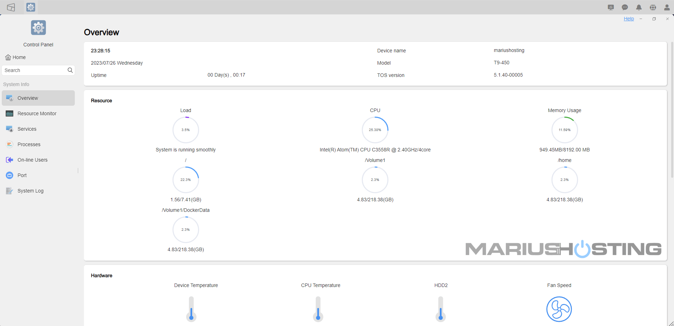Minimize the Control Panel window
The width and height of the screenshot is (674, 326).
[x=641, y=19]
